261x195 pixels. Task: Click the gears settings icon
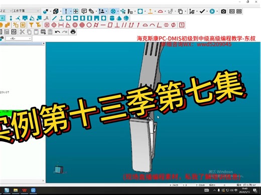click(91, 12)
